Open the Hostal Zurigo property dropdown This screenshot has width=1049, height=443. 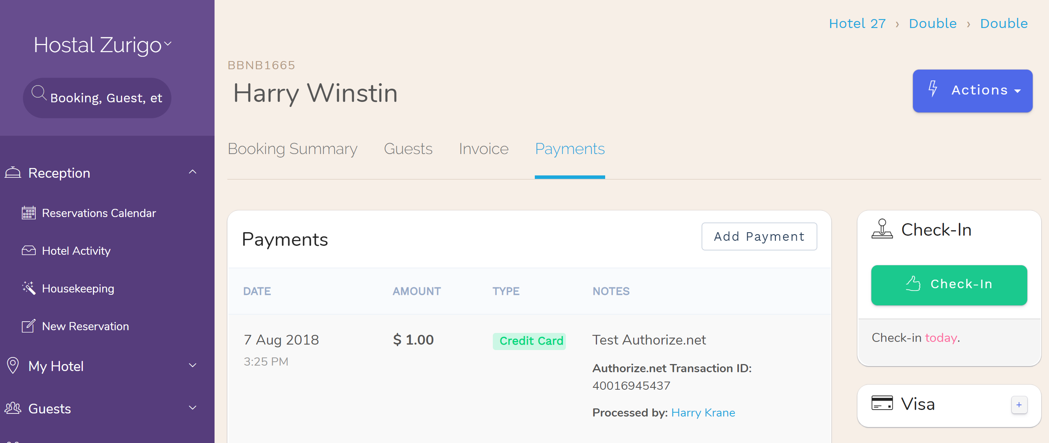[x=102, y=44]
